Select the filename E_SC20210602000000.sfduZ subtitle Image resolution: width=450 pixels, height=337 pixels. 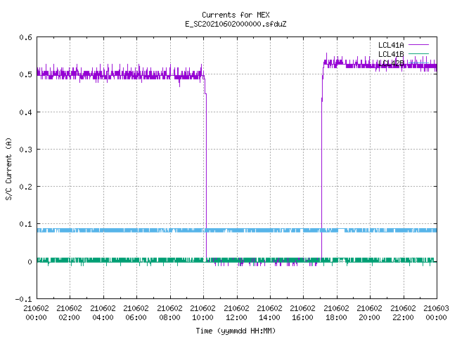coord(236,24)
